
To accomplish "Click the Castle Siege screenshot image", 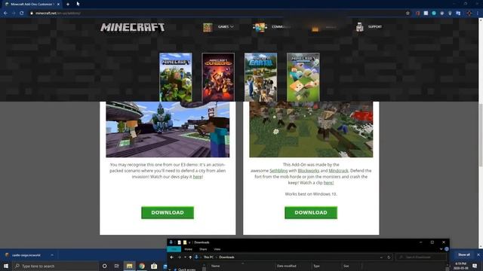I will (311, 129).
